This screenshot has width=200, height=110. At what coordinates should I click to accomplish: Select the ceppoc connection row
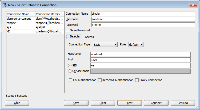click(x=35, y=23)
